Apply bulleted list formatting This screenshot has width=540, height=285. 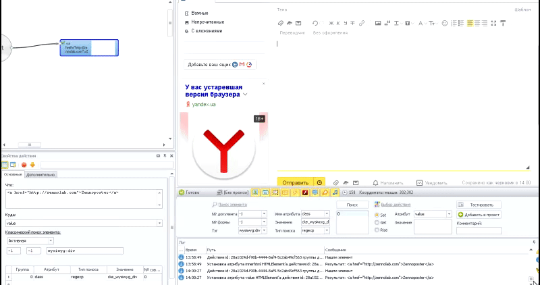pyautogui.click(x=461, y=24)
